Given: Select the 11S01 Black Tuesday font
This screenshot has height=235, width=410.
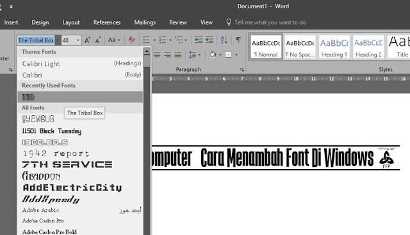Looking at the screenshot, I should click(x=80, y=131).
